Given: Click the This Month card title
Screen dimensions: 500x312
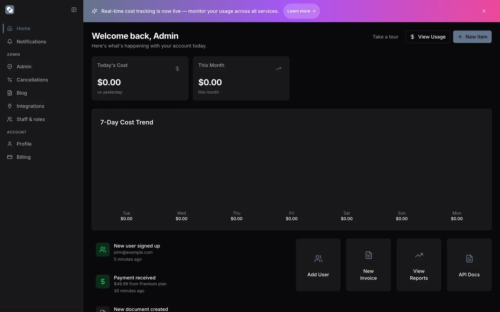Looking at the screenshot, I should 211,65.
